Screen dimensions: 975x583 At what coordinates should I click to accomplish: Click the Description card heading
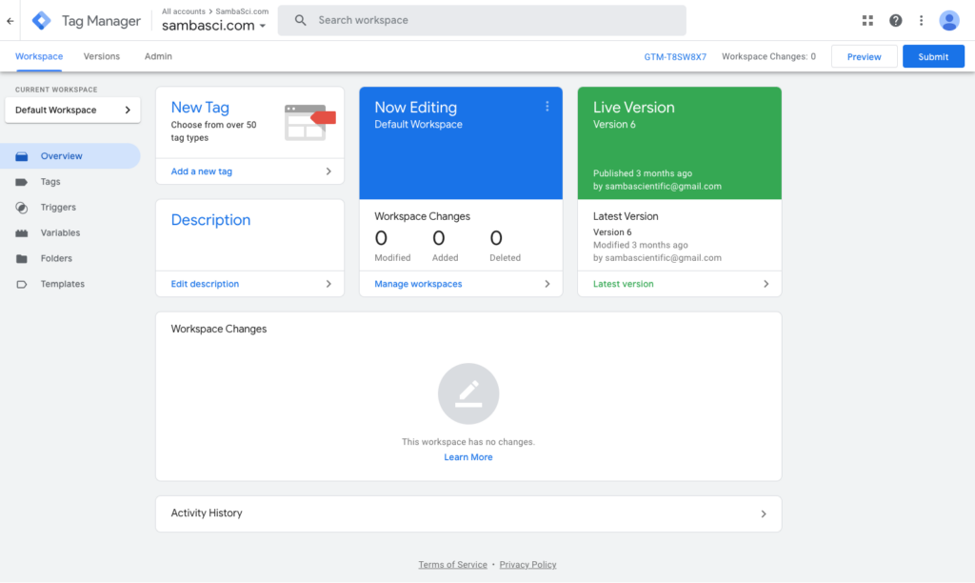[x=210, y=220]
